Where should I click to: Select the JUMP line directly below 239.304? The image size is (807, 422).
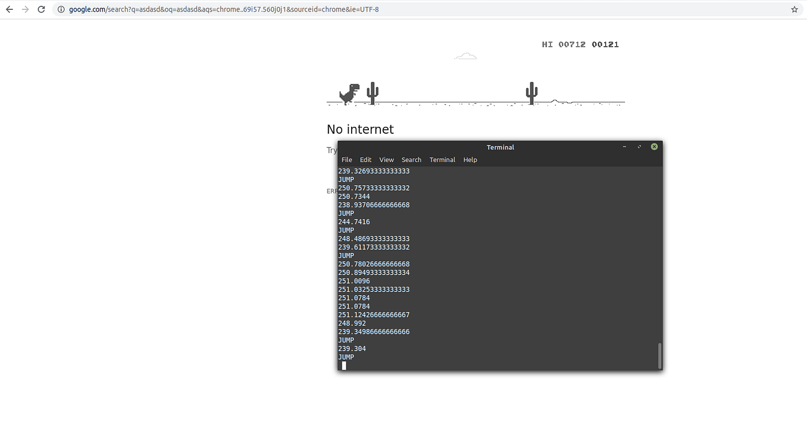click(346, 357)
